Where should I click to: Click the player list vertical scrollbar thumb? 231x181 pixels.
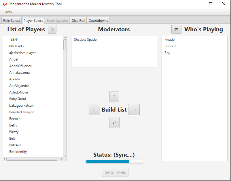point(65,44)
